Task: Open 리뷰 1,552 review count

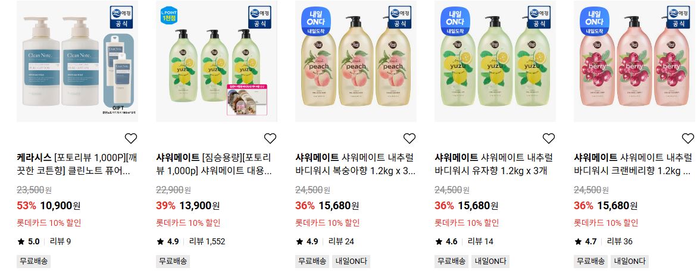Action: tap(207, 241)
